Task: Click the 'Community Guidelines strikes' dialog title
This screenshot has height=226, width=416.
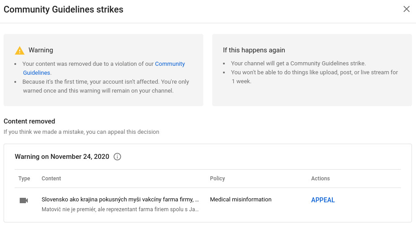Action: tap(63, 9)
